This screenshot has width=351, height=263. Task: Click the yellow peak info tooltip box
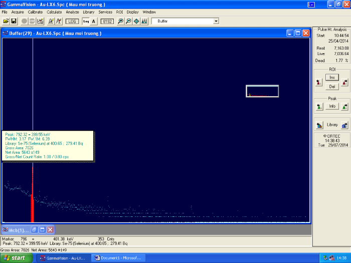pos(48,146)
